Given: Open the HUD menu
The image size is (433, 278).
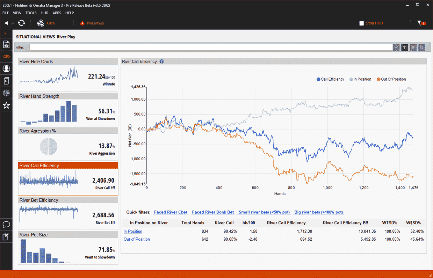Looking at the screenshot, I should 44,13.
